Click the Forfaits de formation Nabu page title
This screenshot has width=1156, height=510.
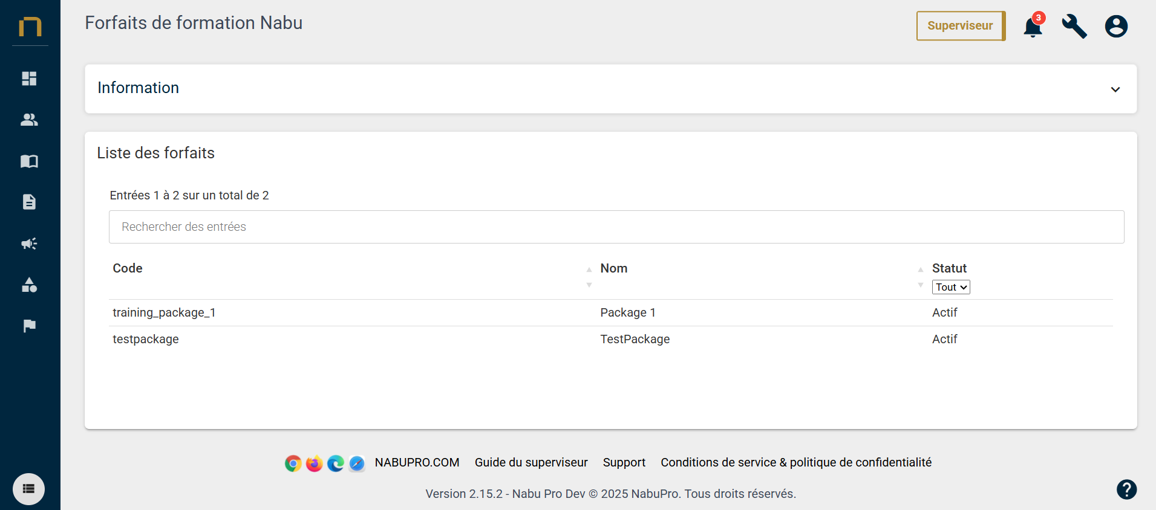click(x=194, y=23)
